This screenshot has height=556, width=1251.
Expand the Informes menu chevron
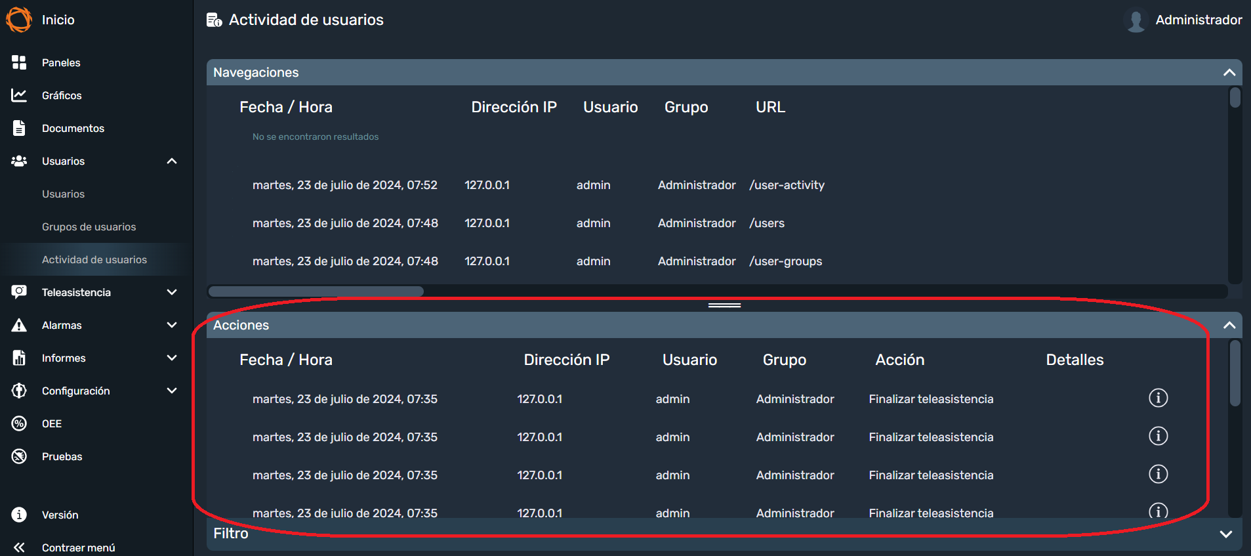172,358
